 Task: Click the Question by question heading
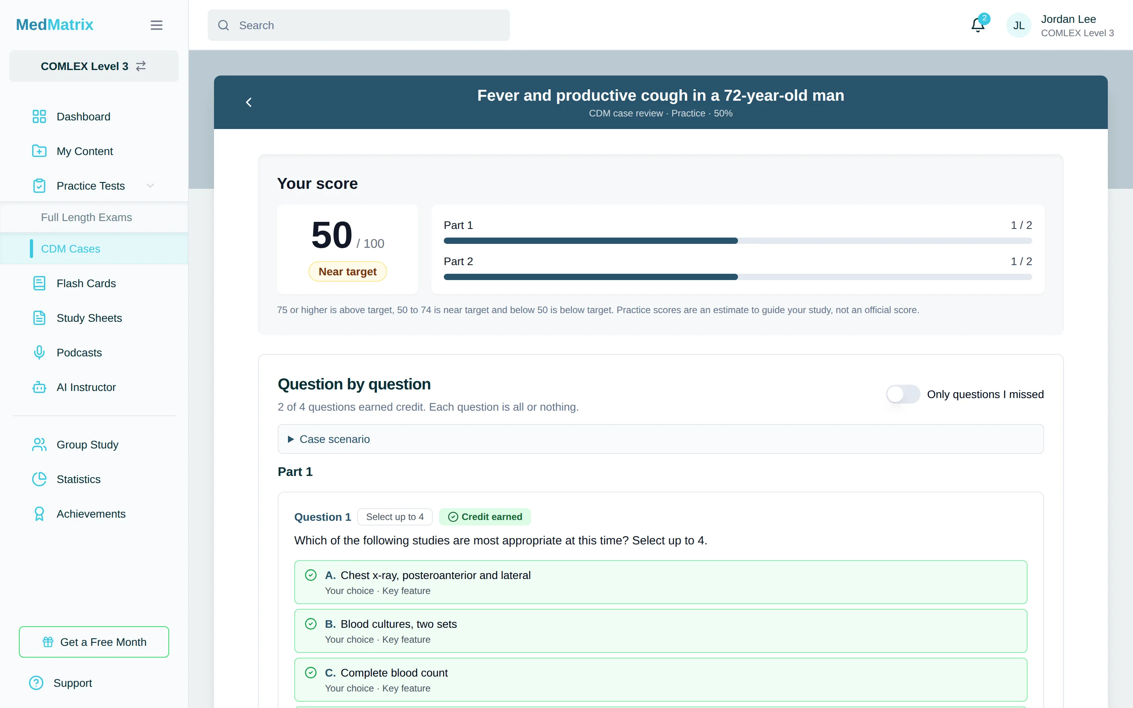[354, 384]
